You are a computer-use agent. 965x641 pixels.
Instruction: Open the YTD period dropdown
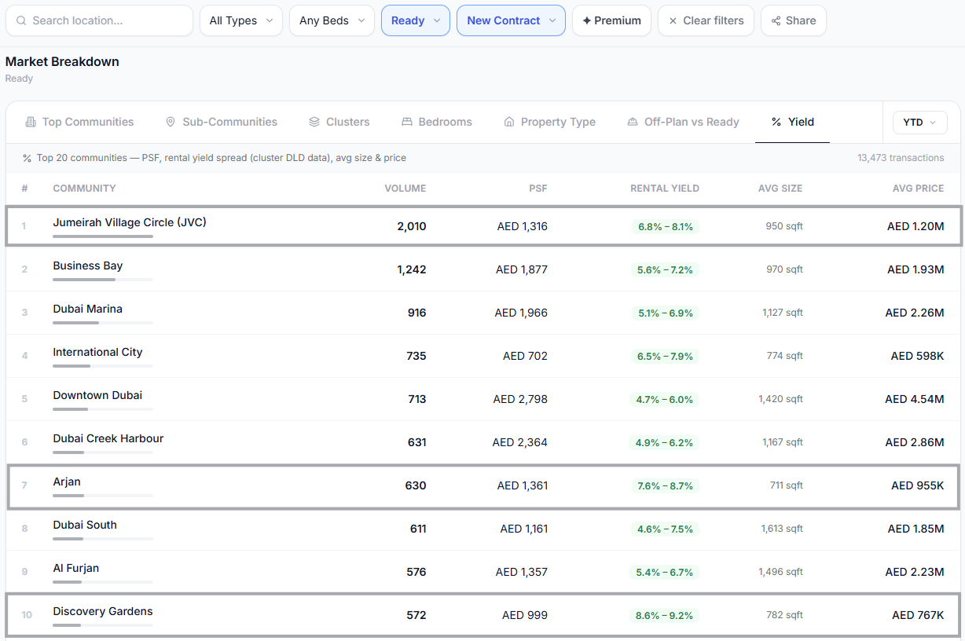pos(919,123)
